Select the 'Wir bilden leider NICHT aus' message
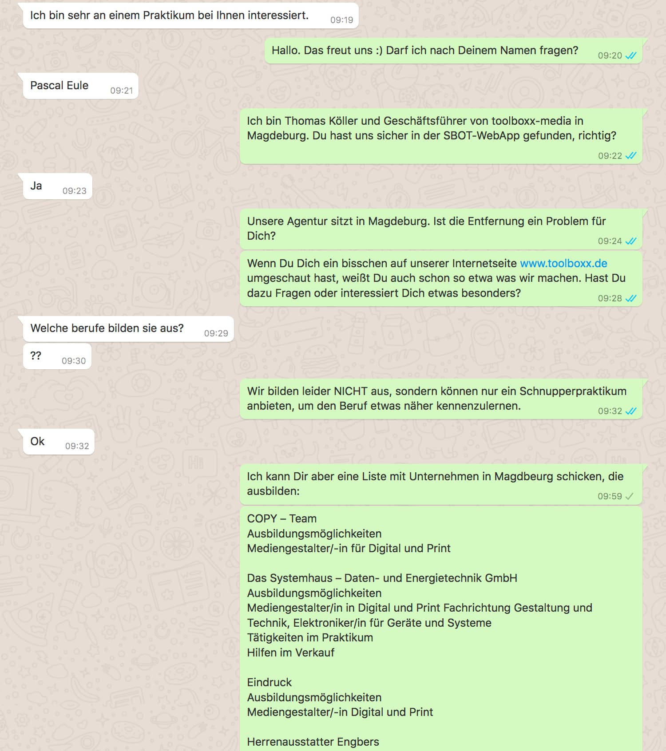Screen dimensions: 666x751 441,399
